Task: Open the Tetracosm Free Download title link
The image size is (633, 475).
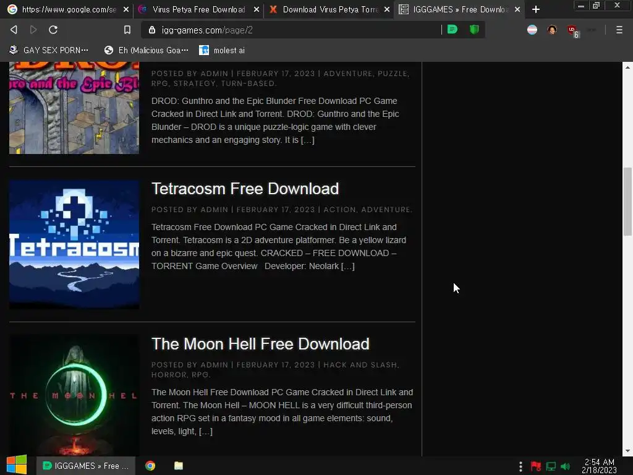Action: click(245, 189)
